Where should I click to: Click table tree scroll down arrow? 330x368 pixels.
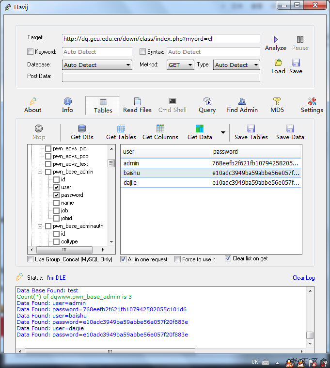coord(111,242)
